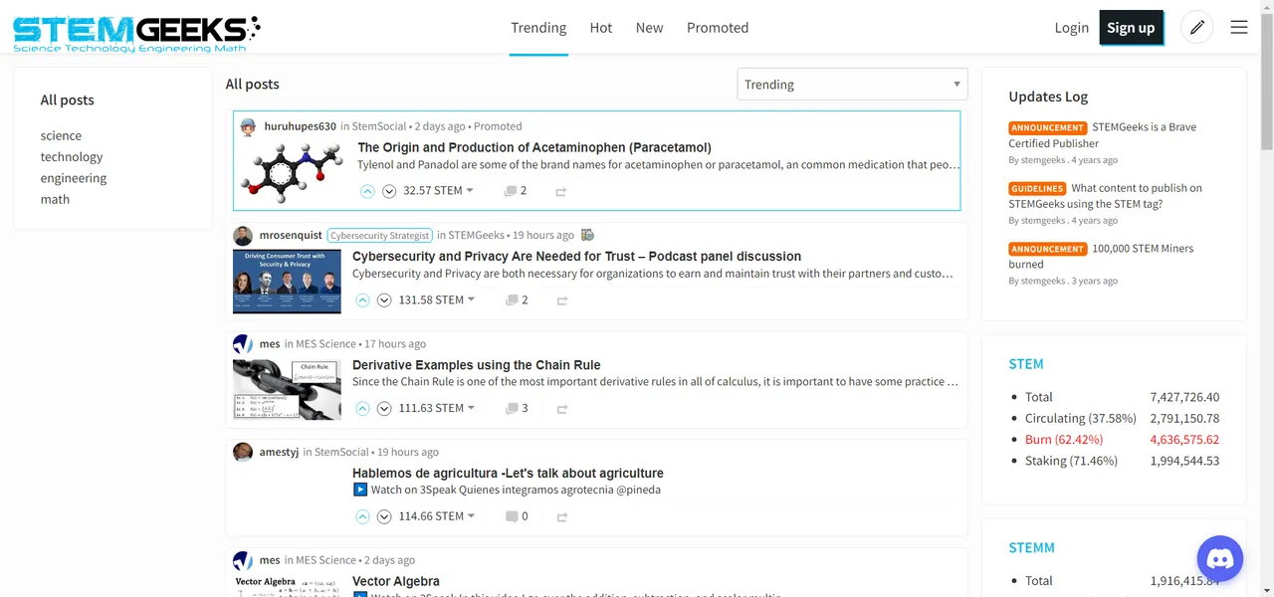Click the STEMM token heading
Image resolution: width=1274 pixels, height=597 pixels.
(1031, 548)
